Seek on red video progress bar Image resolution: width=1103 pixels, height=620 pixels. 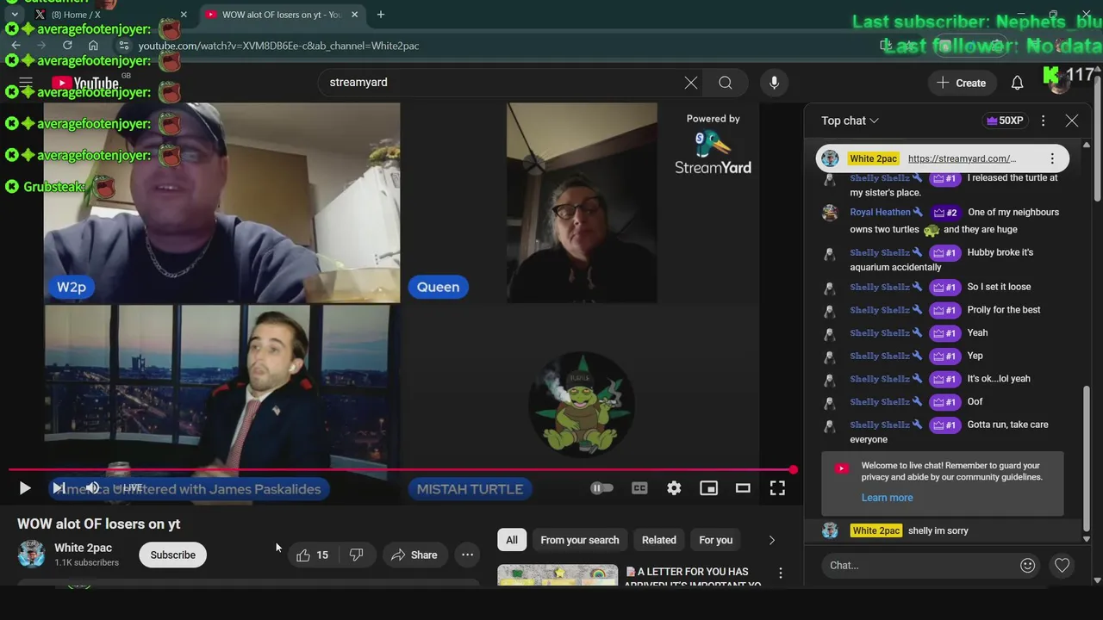click(401, 470)
